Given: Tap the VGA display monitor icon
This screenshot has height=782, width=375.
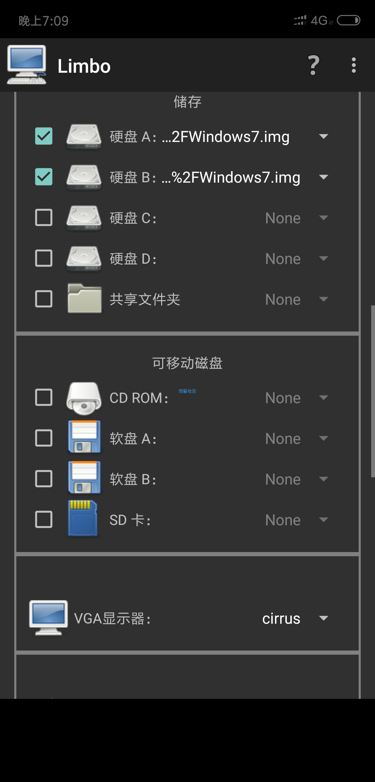Looking at the screenshot, I should tap(48, 618).
